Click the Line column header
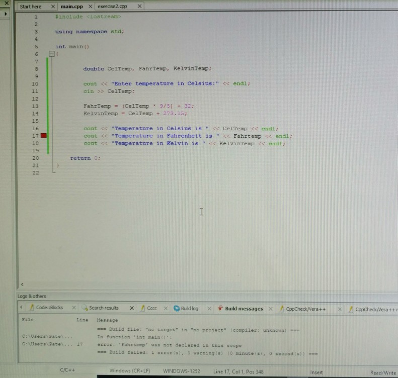Viewport: 398px width, 378px height. (82, 320)
